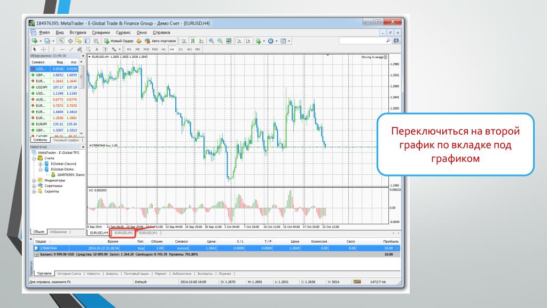
Task: Switch to История Счета tab
Action: (x=69, y=274)
